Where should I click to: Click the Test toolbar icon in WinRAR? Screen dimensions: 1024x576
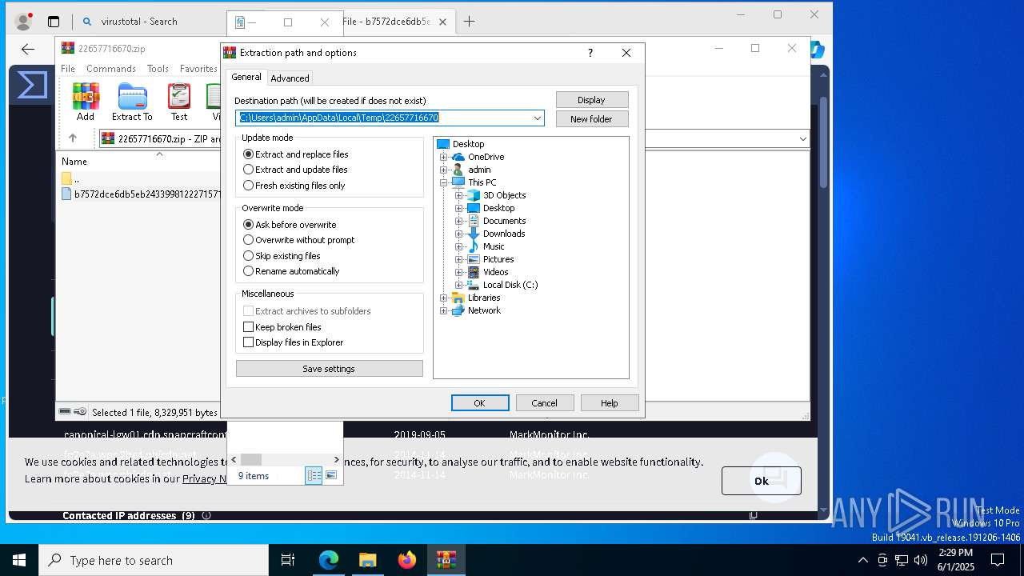point(179,102)
